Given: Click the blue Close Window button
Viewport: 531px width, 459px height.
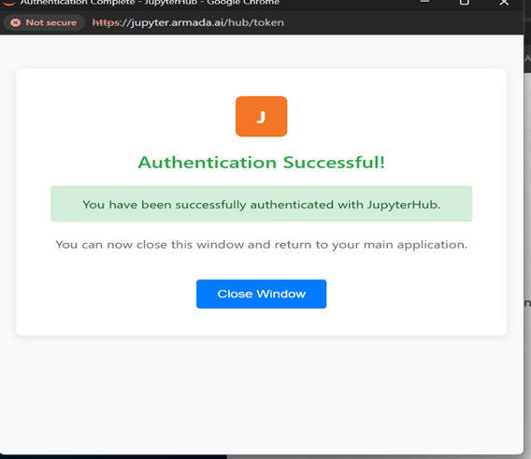Looking at the screenshot, I should click(x=261, y=294).
